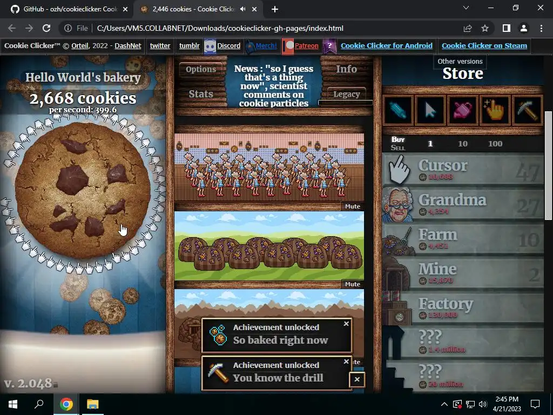Viewport: 553px width, 415px height.
Task: Open Cookie Clicker for Android link
Action: (x=386, y=45)
